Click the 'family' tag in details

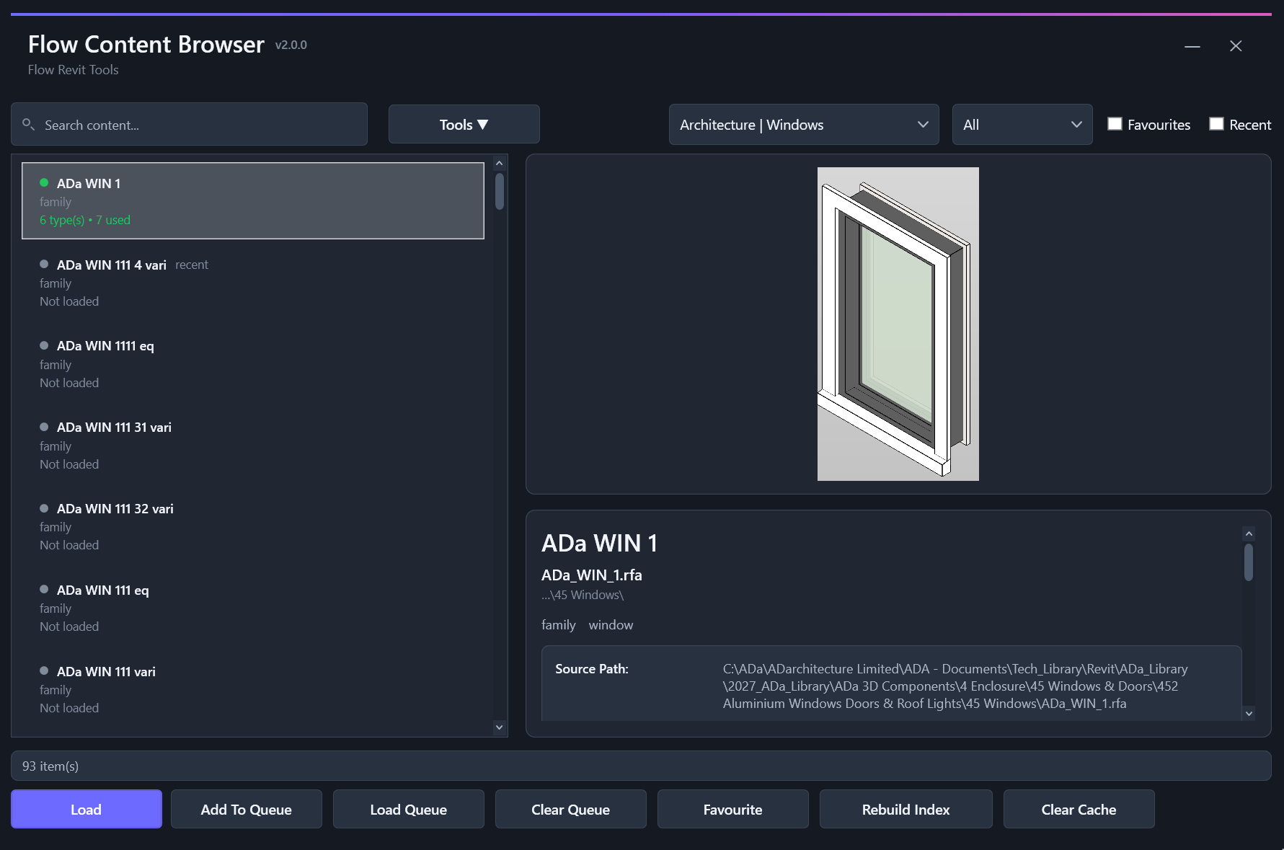pyautogui.click(x=559, y=625)
